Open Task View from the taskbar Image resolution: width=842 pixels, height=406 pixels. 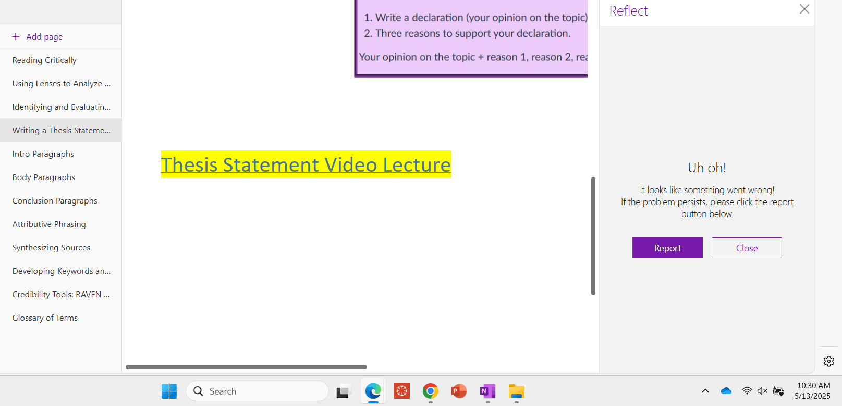click(x=344, y=391)
